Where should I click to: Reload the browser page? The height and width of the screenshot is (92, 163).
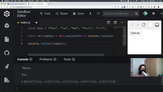pos(7,7)
